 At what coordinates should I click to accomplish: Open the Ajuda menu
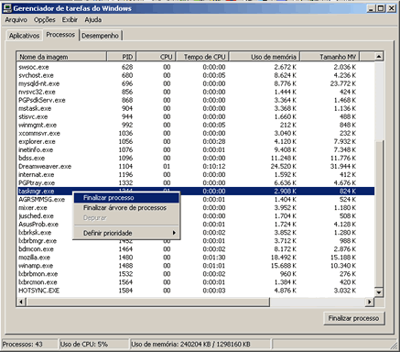pyautogui.click(x=93, y=20)
